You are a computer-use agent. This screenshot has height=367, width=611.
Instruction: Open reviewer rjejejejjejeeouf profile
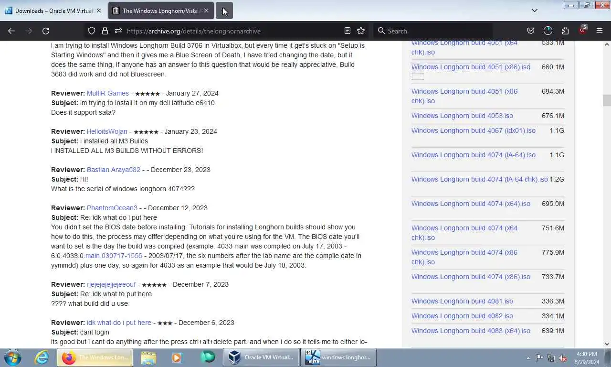(x=111, y=284)
